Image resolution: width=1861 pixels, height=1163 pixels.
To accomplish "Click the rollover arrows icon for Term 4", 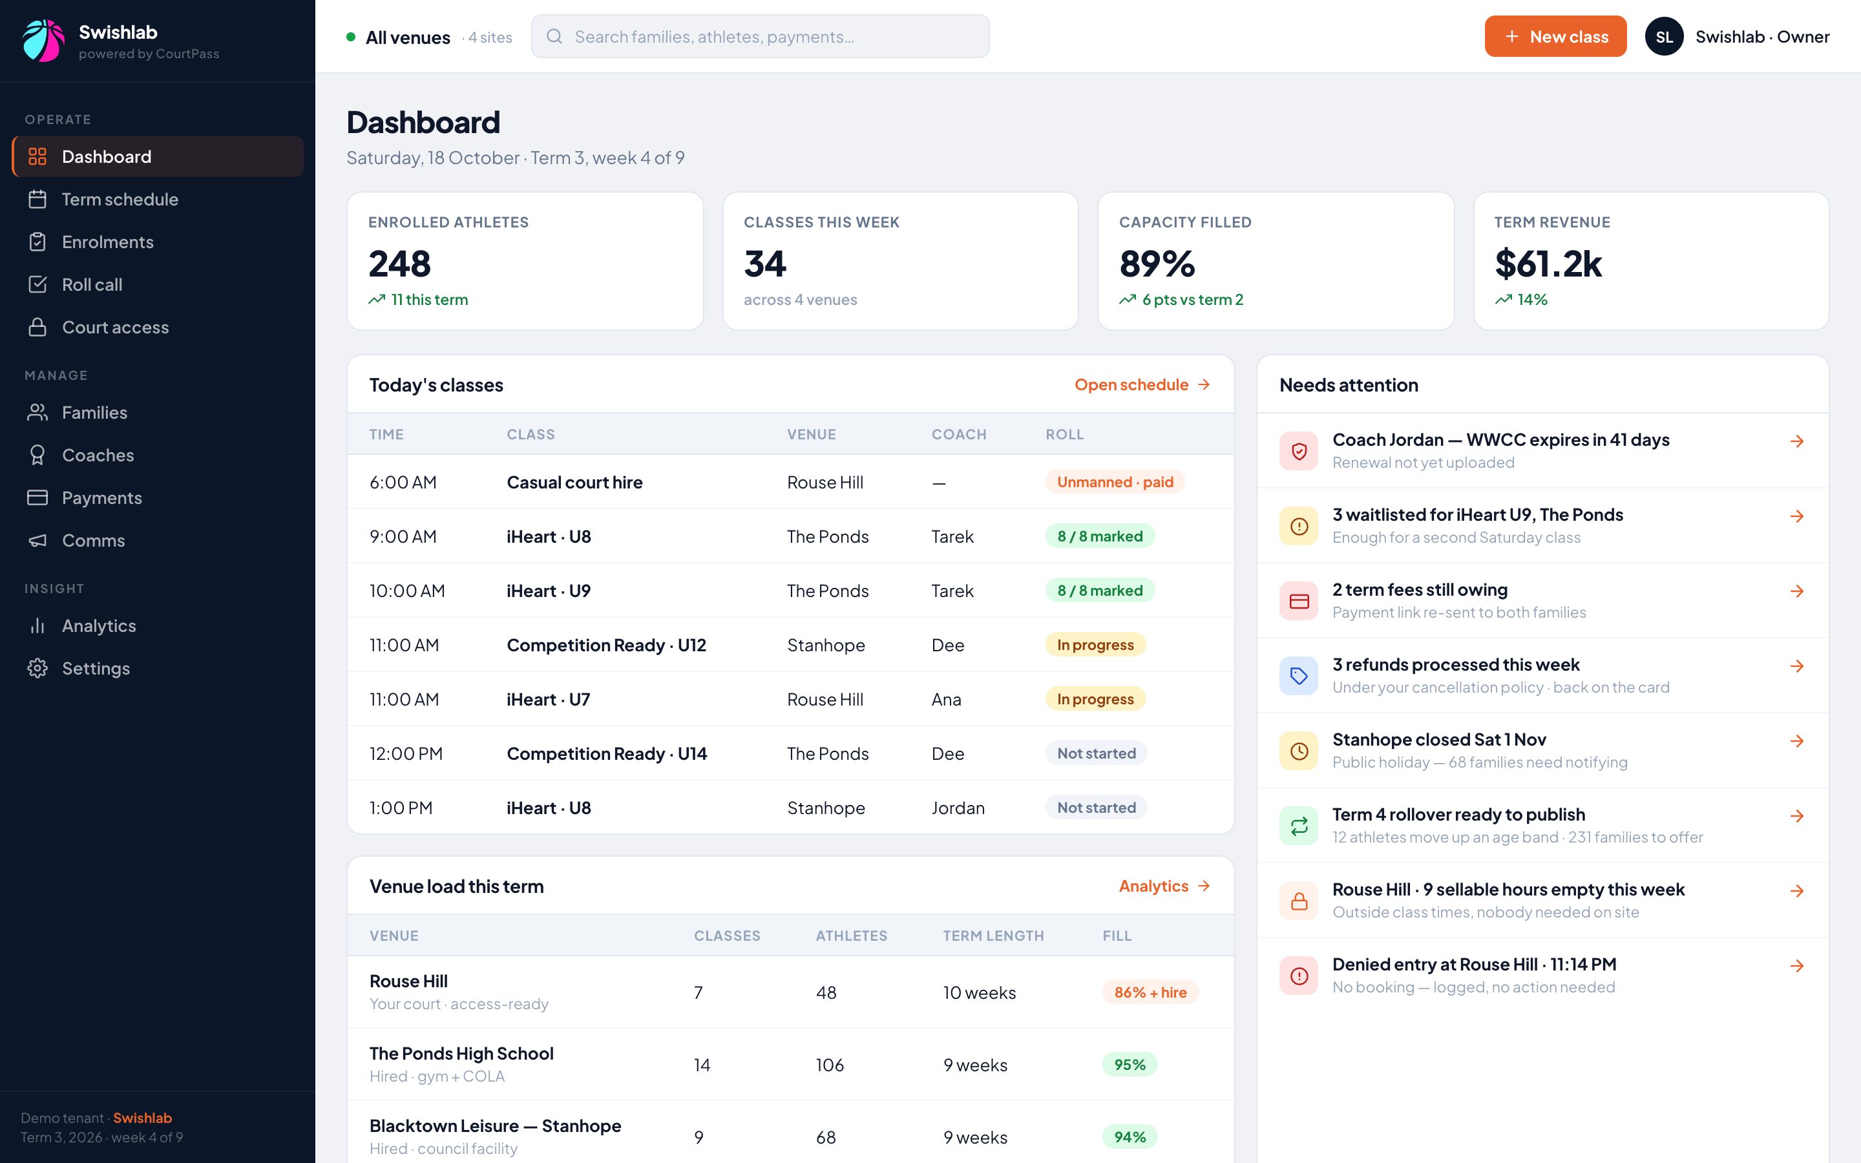I will (1299, 826).
